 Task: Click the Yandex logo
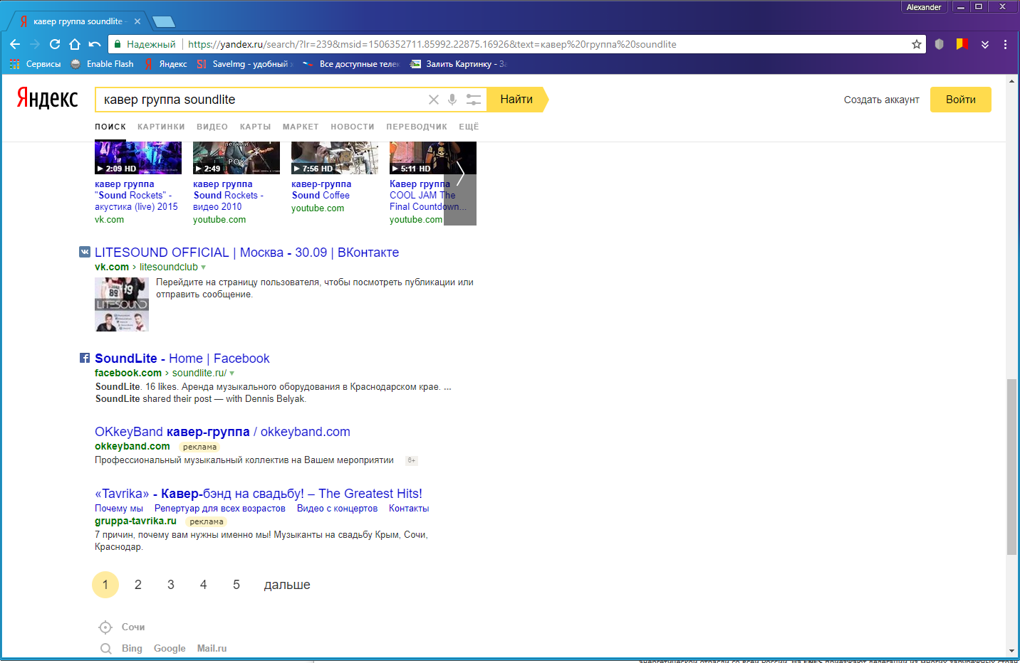coord(48,98)
